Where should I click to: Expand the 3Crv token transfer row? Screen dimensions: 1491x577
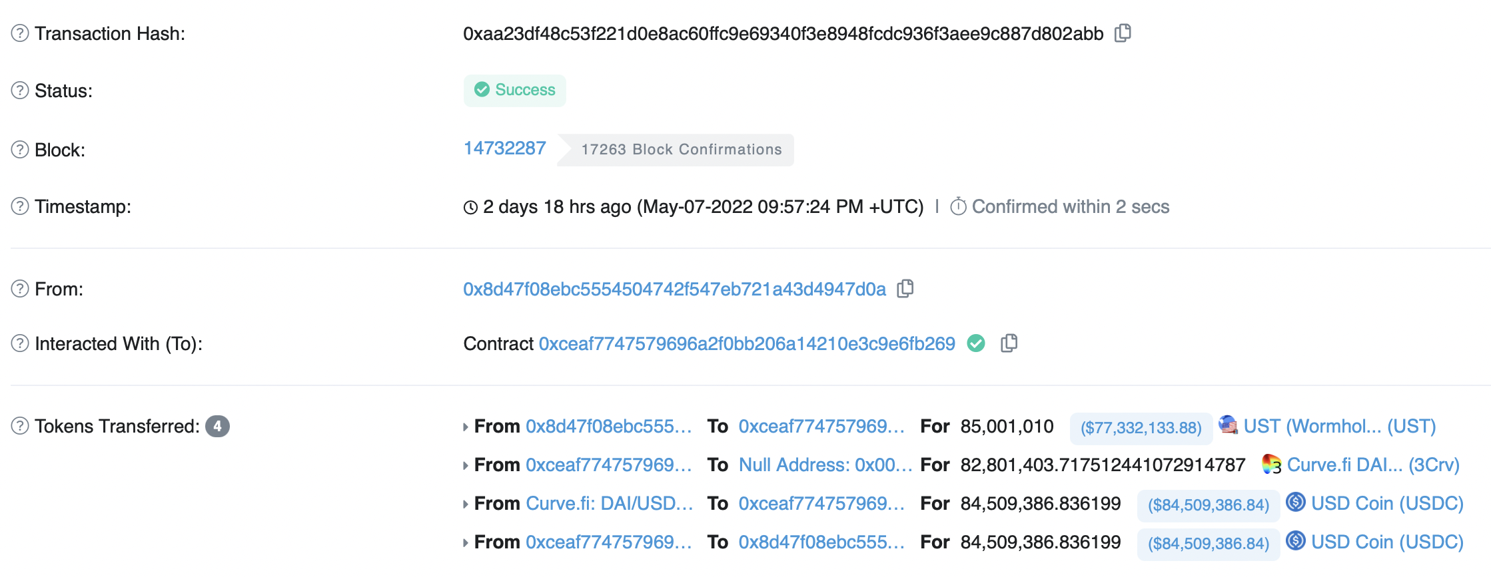point(466,466)
